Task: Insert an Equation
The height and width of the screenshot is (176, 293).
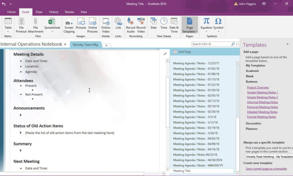Action: click(x=206, y=25)
